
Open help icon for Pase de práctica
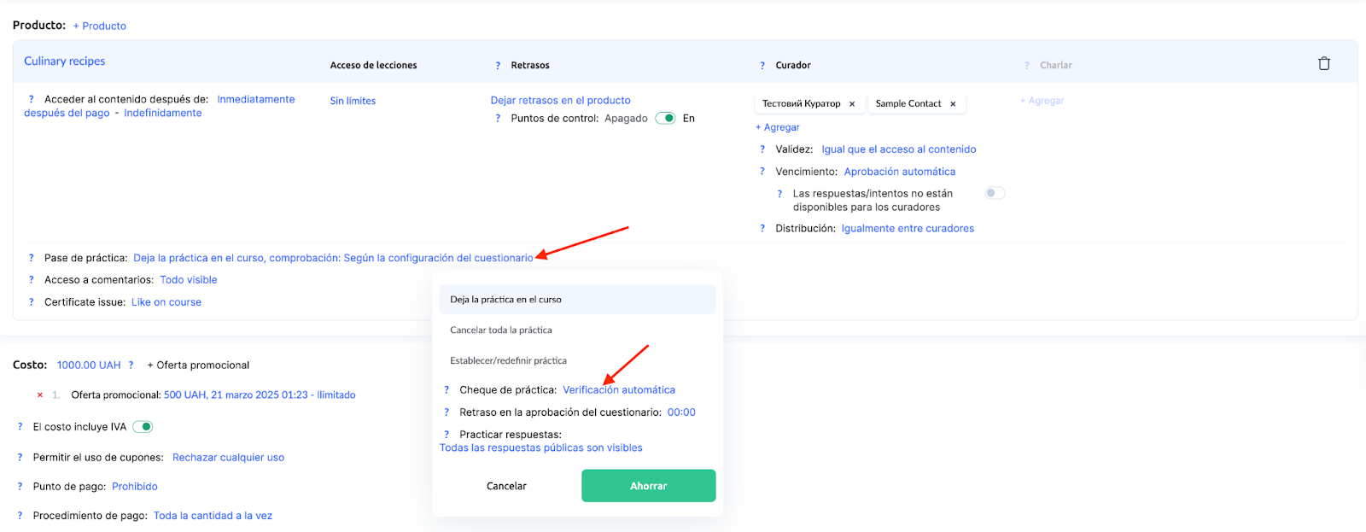[x=32, y=258]
